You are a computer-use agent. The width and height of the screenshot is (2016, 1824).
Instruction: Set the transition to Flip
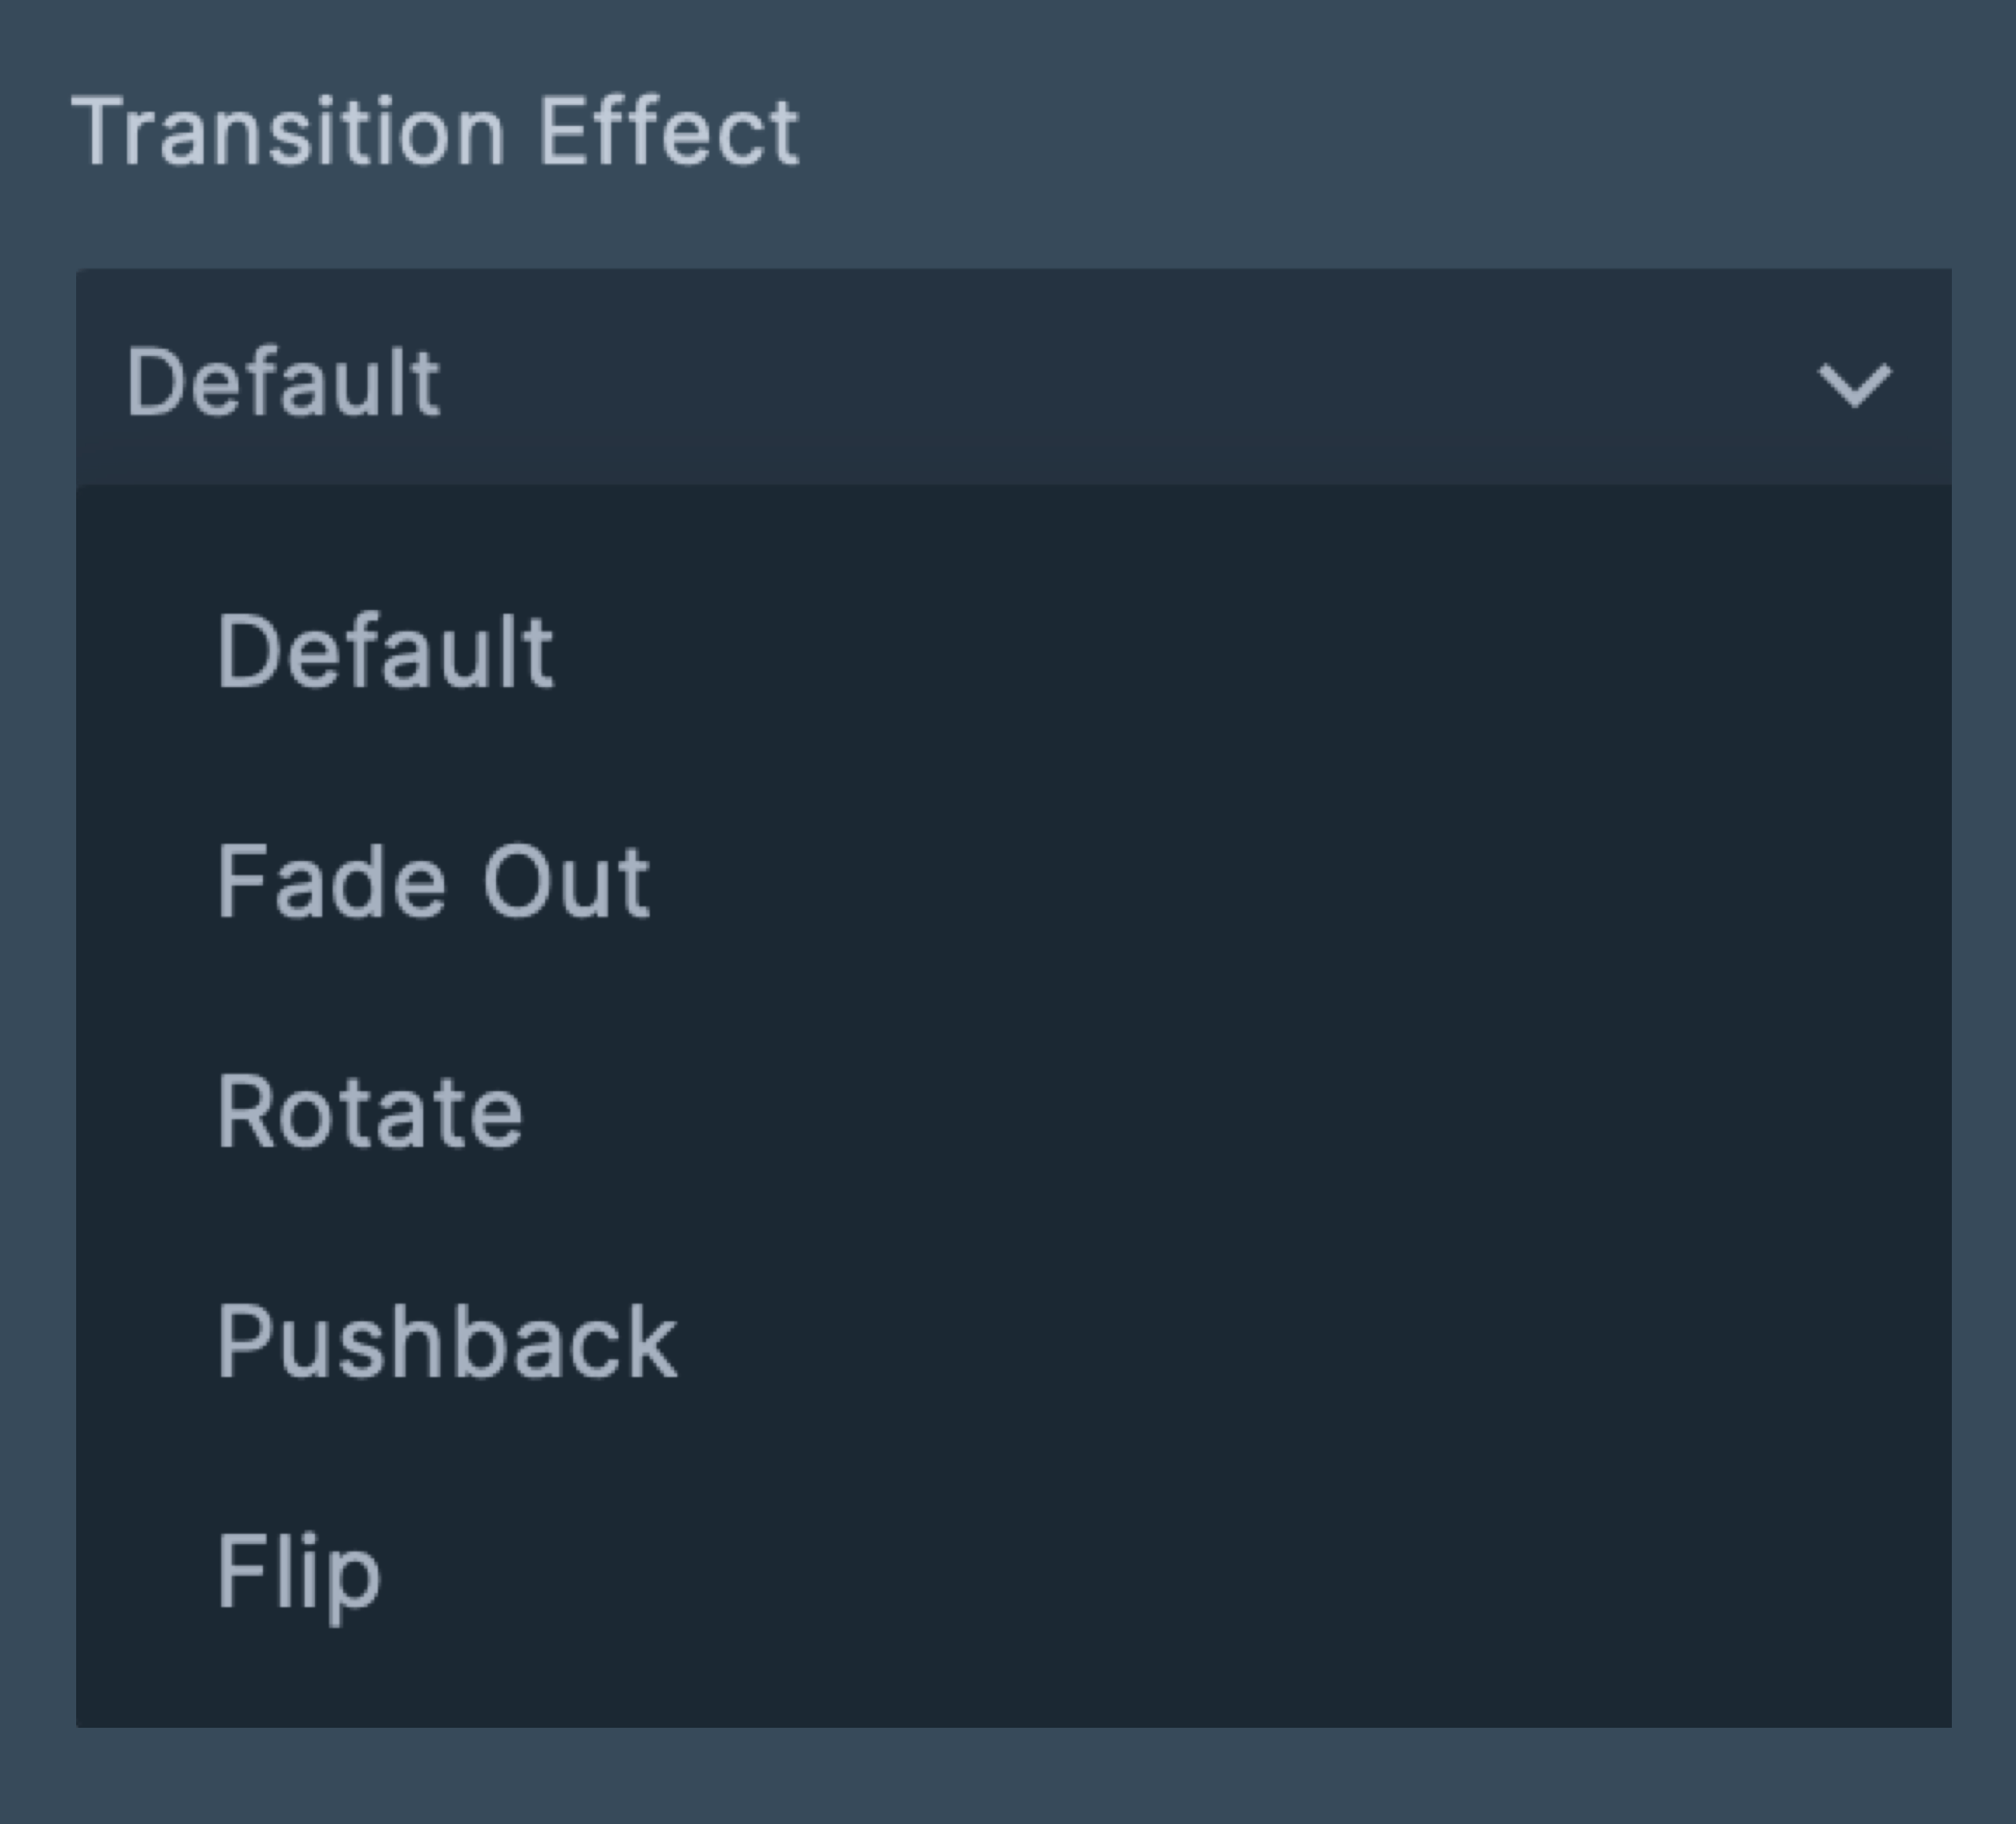point(299,1574)
